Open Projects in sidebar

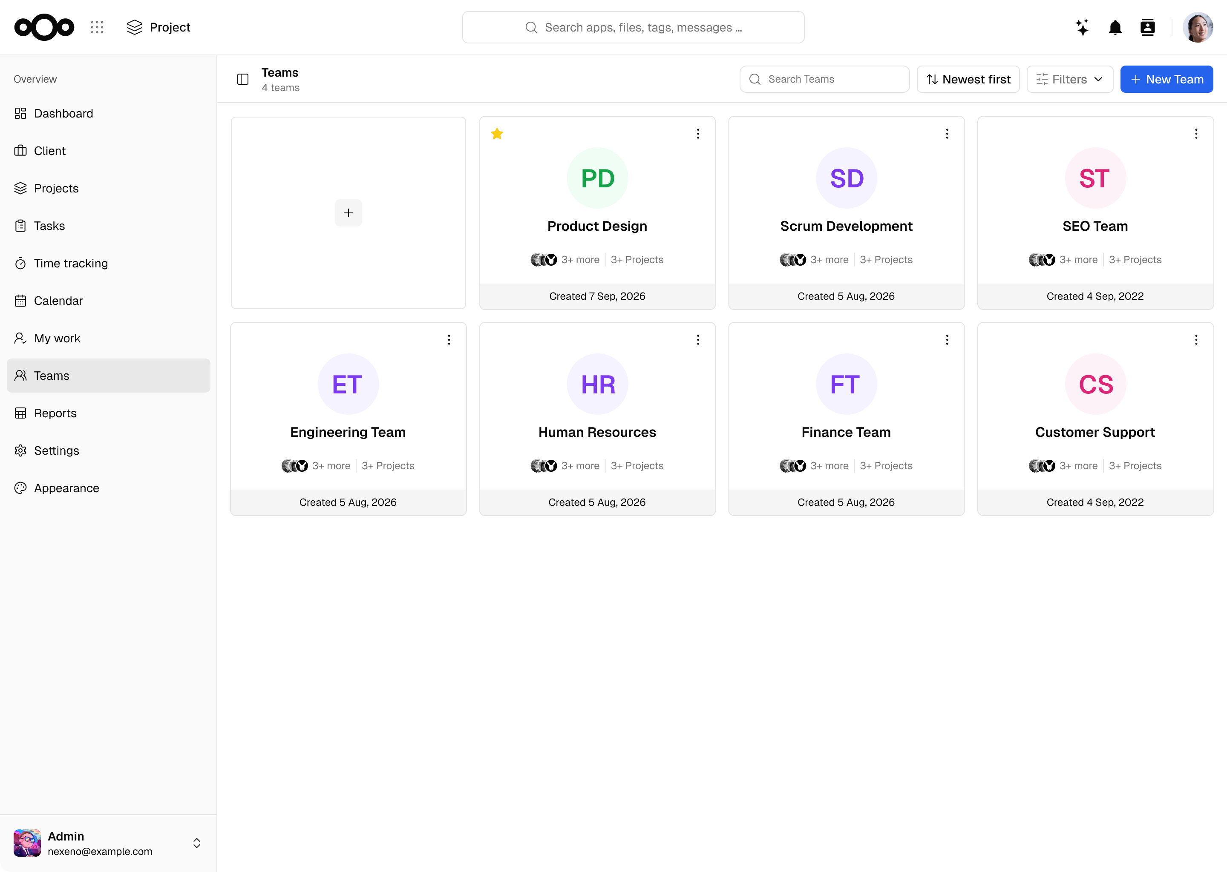tap(109, 189)
